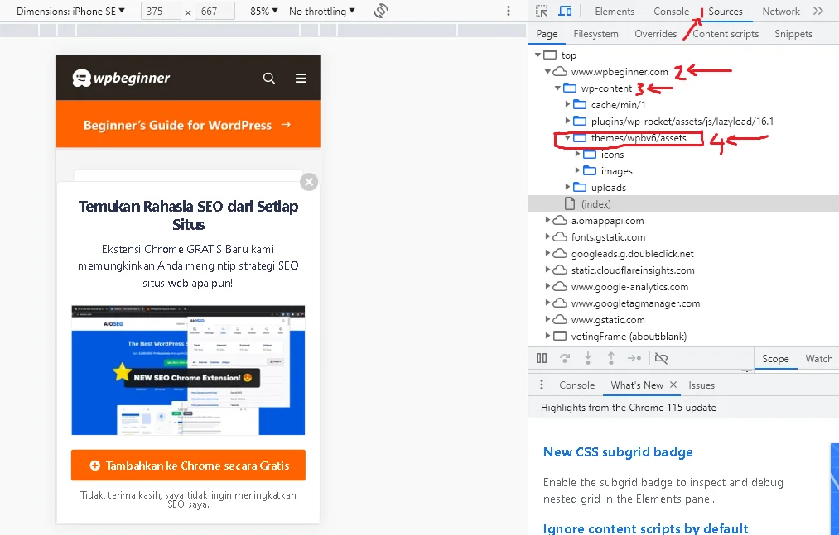Viewport: 839px width, 535px height.
Task: Expand the images folder
Action: 577,170
